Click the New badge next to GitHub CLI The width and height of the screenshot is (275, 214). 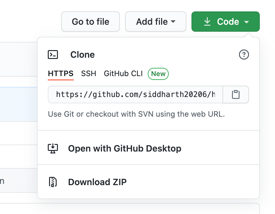(158, 74)
